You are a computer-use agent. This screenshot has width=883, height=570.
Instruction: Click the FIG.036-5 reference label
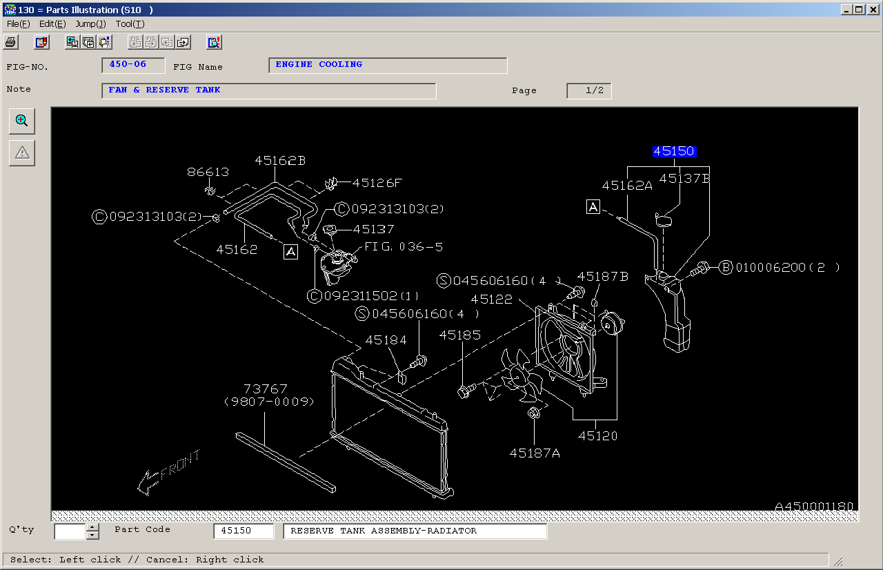pyautogui.click(x=404, y=246)
